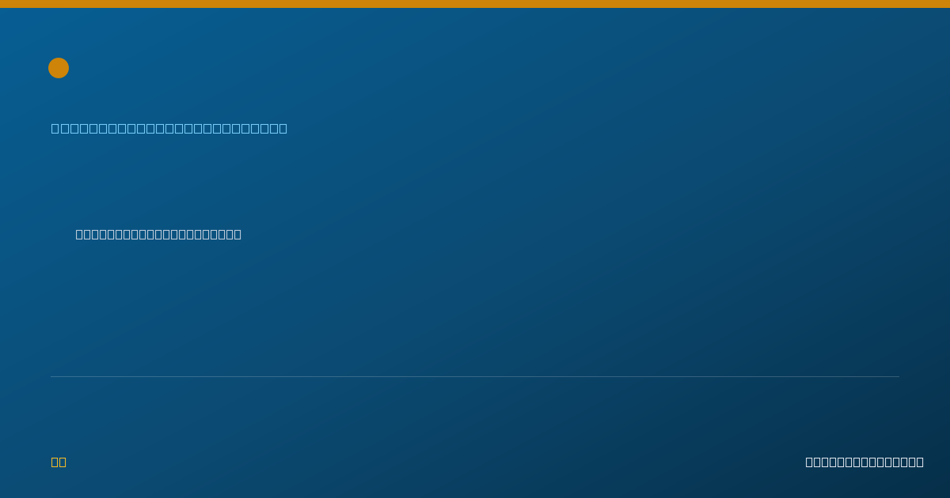
Task: Click the indented white text line
Action: [158, 234]
